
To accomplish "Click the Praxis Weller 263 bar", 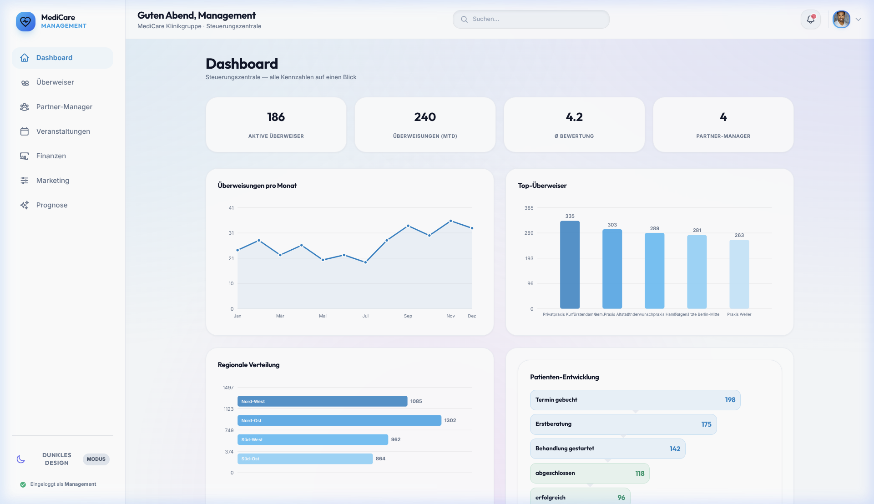I will pos(739,274).
